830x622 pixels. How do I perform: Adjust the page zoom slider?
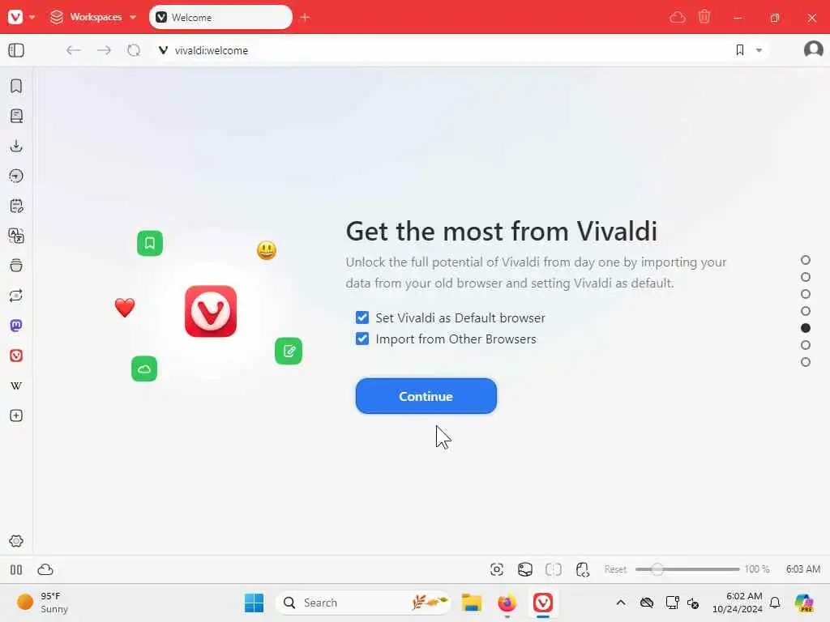[687, 569]
